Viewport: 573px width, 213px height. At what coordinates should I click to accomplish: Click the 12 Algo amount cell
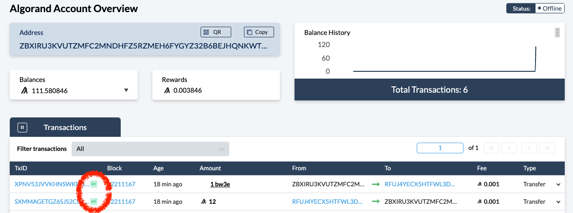[208, 201]
